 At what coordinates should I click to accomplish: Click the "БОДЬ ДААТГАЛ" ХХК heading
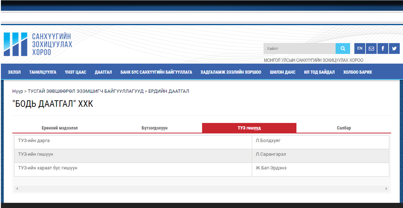click(x=53, y=104)
